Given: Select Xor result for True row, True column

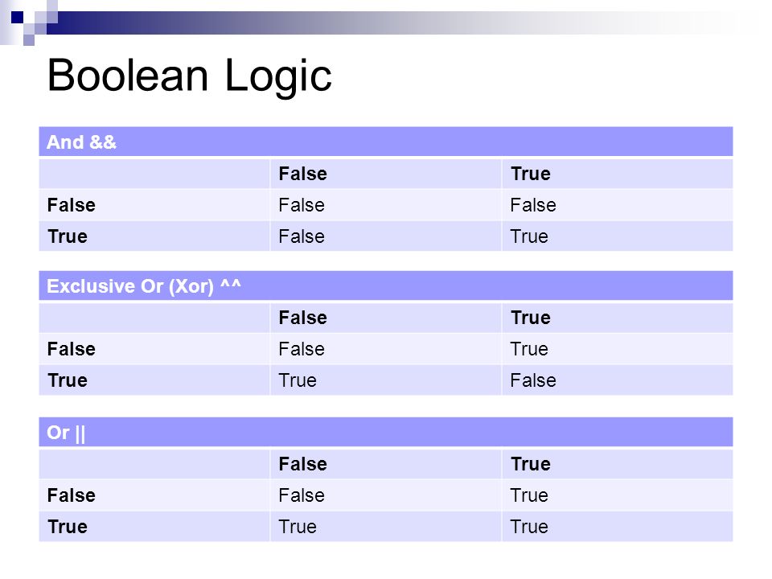Looking at the screenshot, I should tap(533, 380).
